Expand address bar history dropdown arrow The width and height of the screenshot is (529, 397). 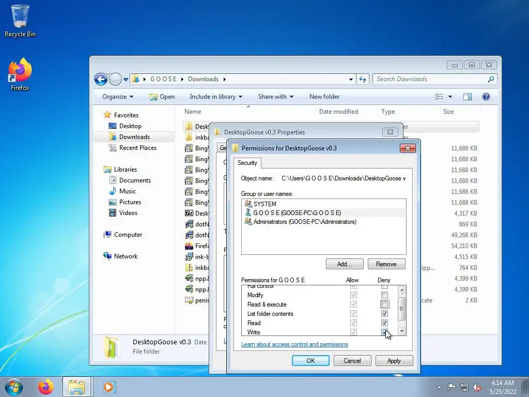click(x=351, y=79)
